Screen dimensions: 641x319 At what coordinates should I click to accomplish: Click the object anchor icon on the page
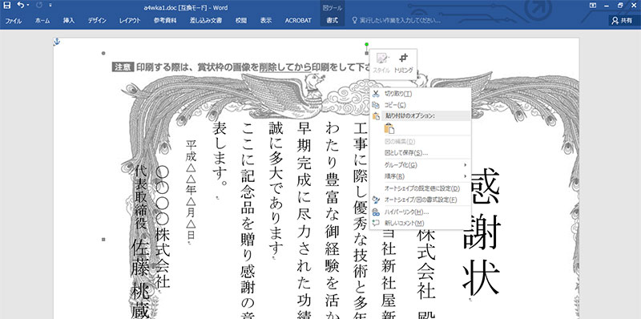coord(57,42)
